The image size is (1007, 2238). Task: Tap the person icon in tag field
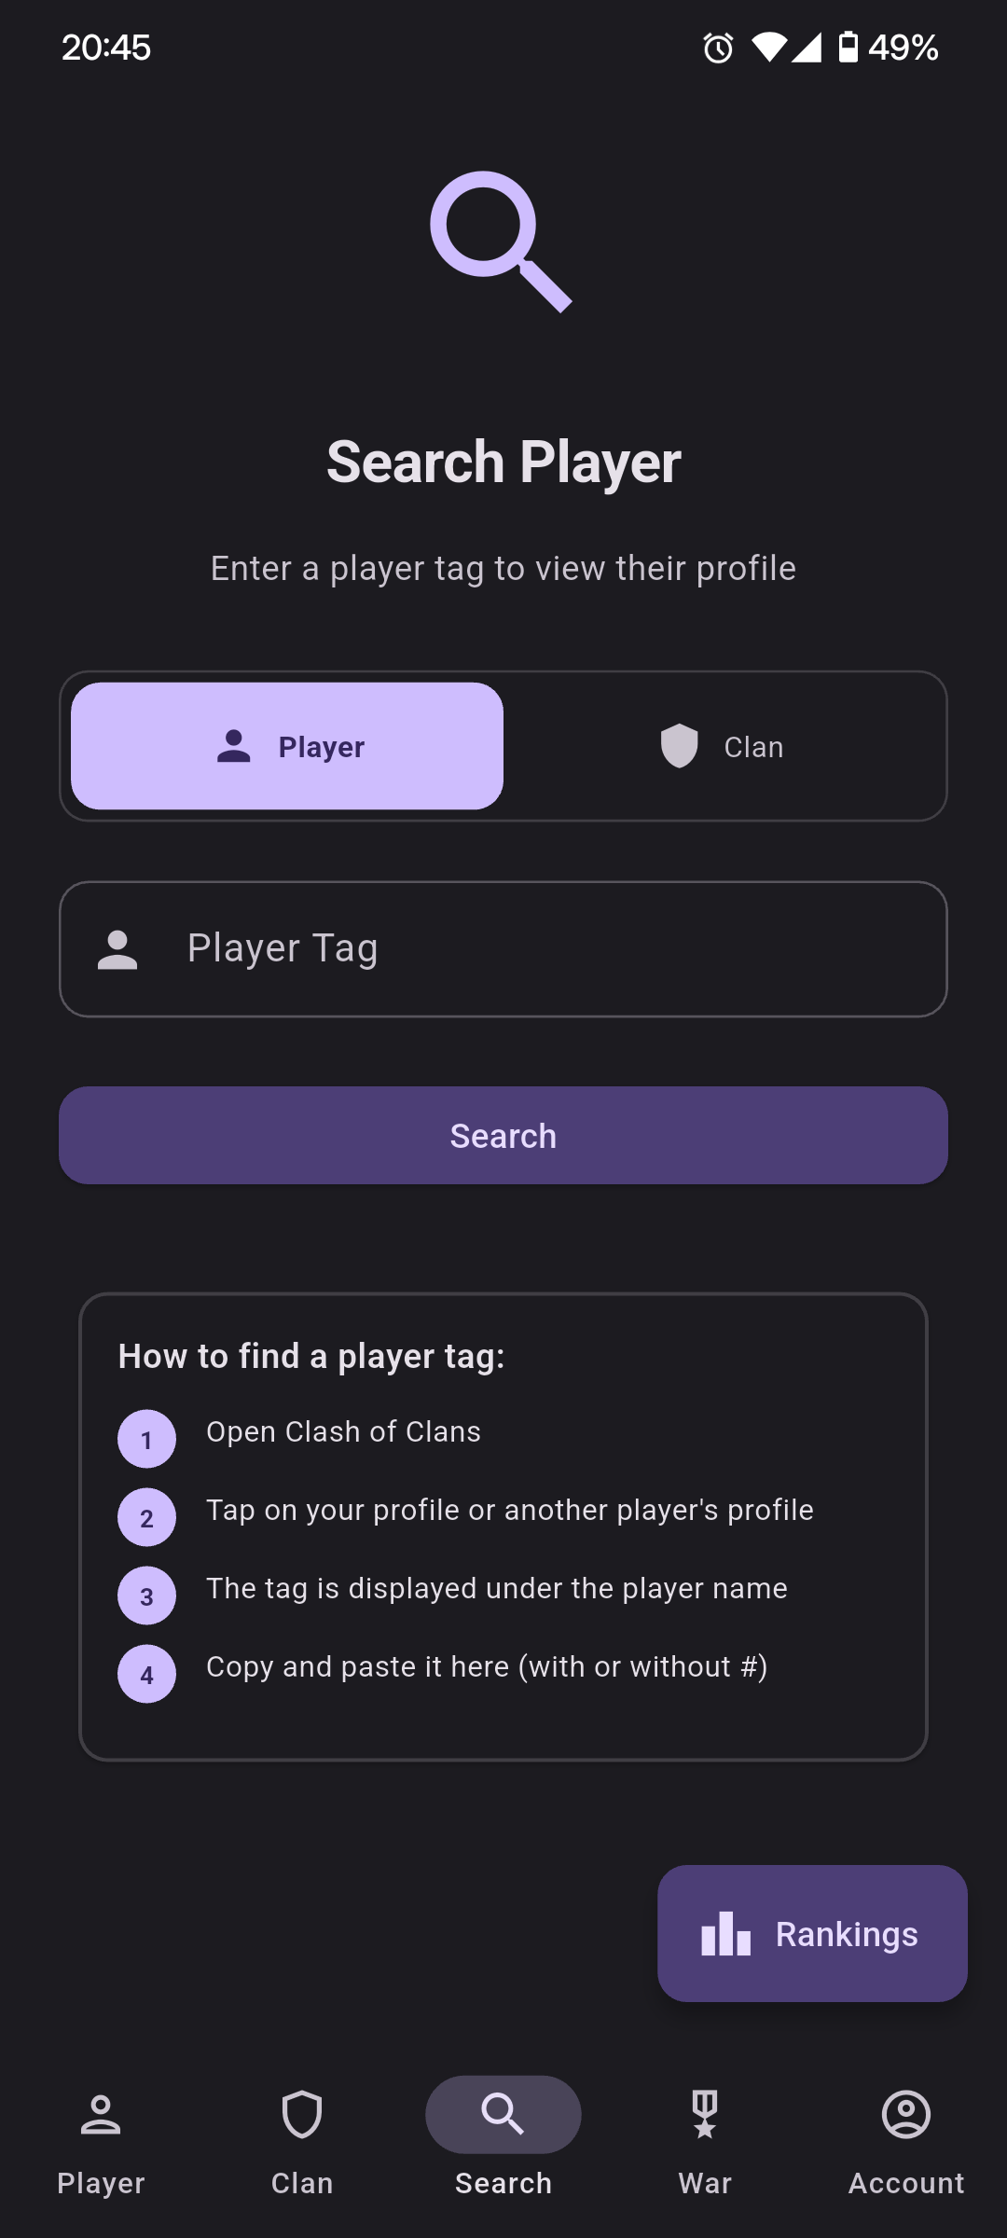117,949
